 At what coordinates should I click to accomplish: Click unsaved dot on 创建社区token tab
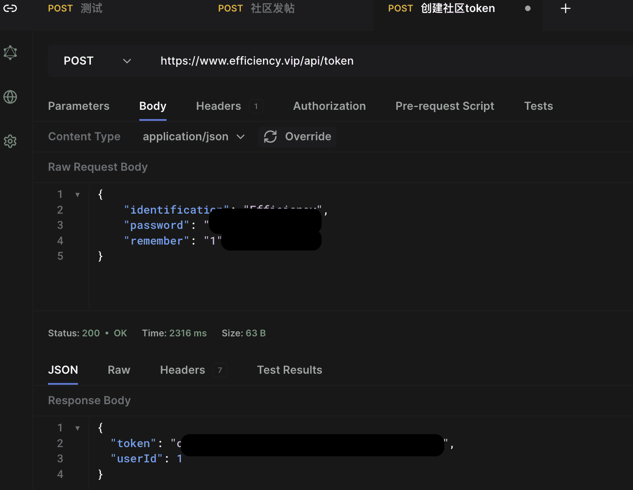(527, 8)
